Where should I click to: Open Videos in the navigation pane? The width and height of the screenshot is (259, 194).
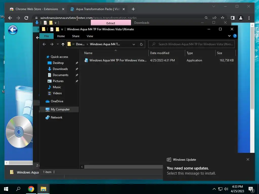coord(57,93)
